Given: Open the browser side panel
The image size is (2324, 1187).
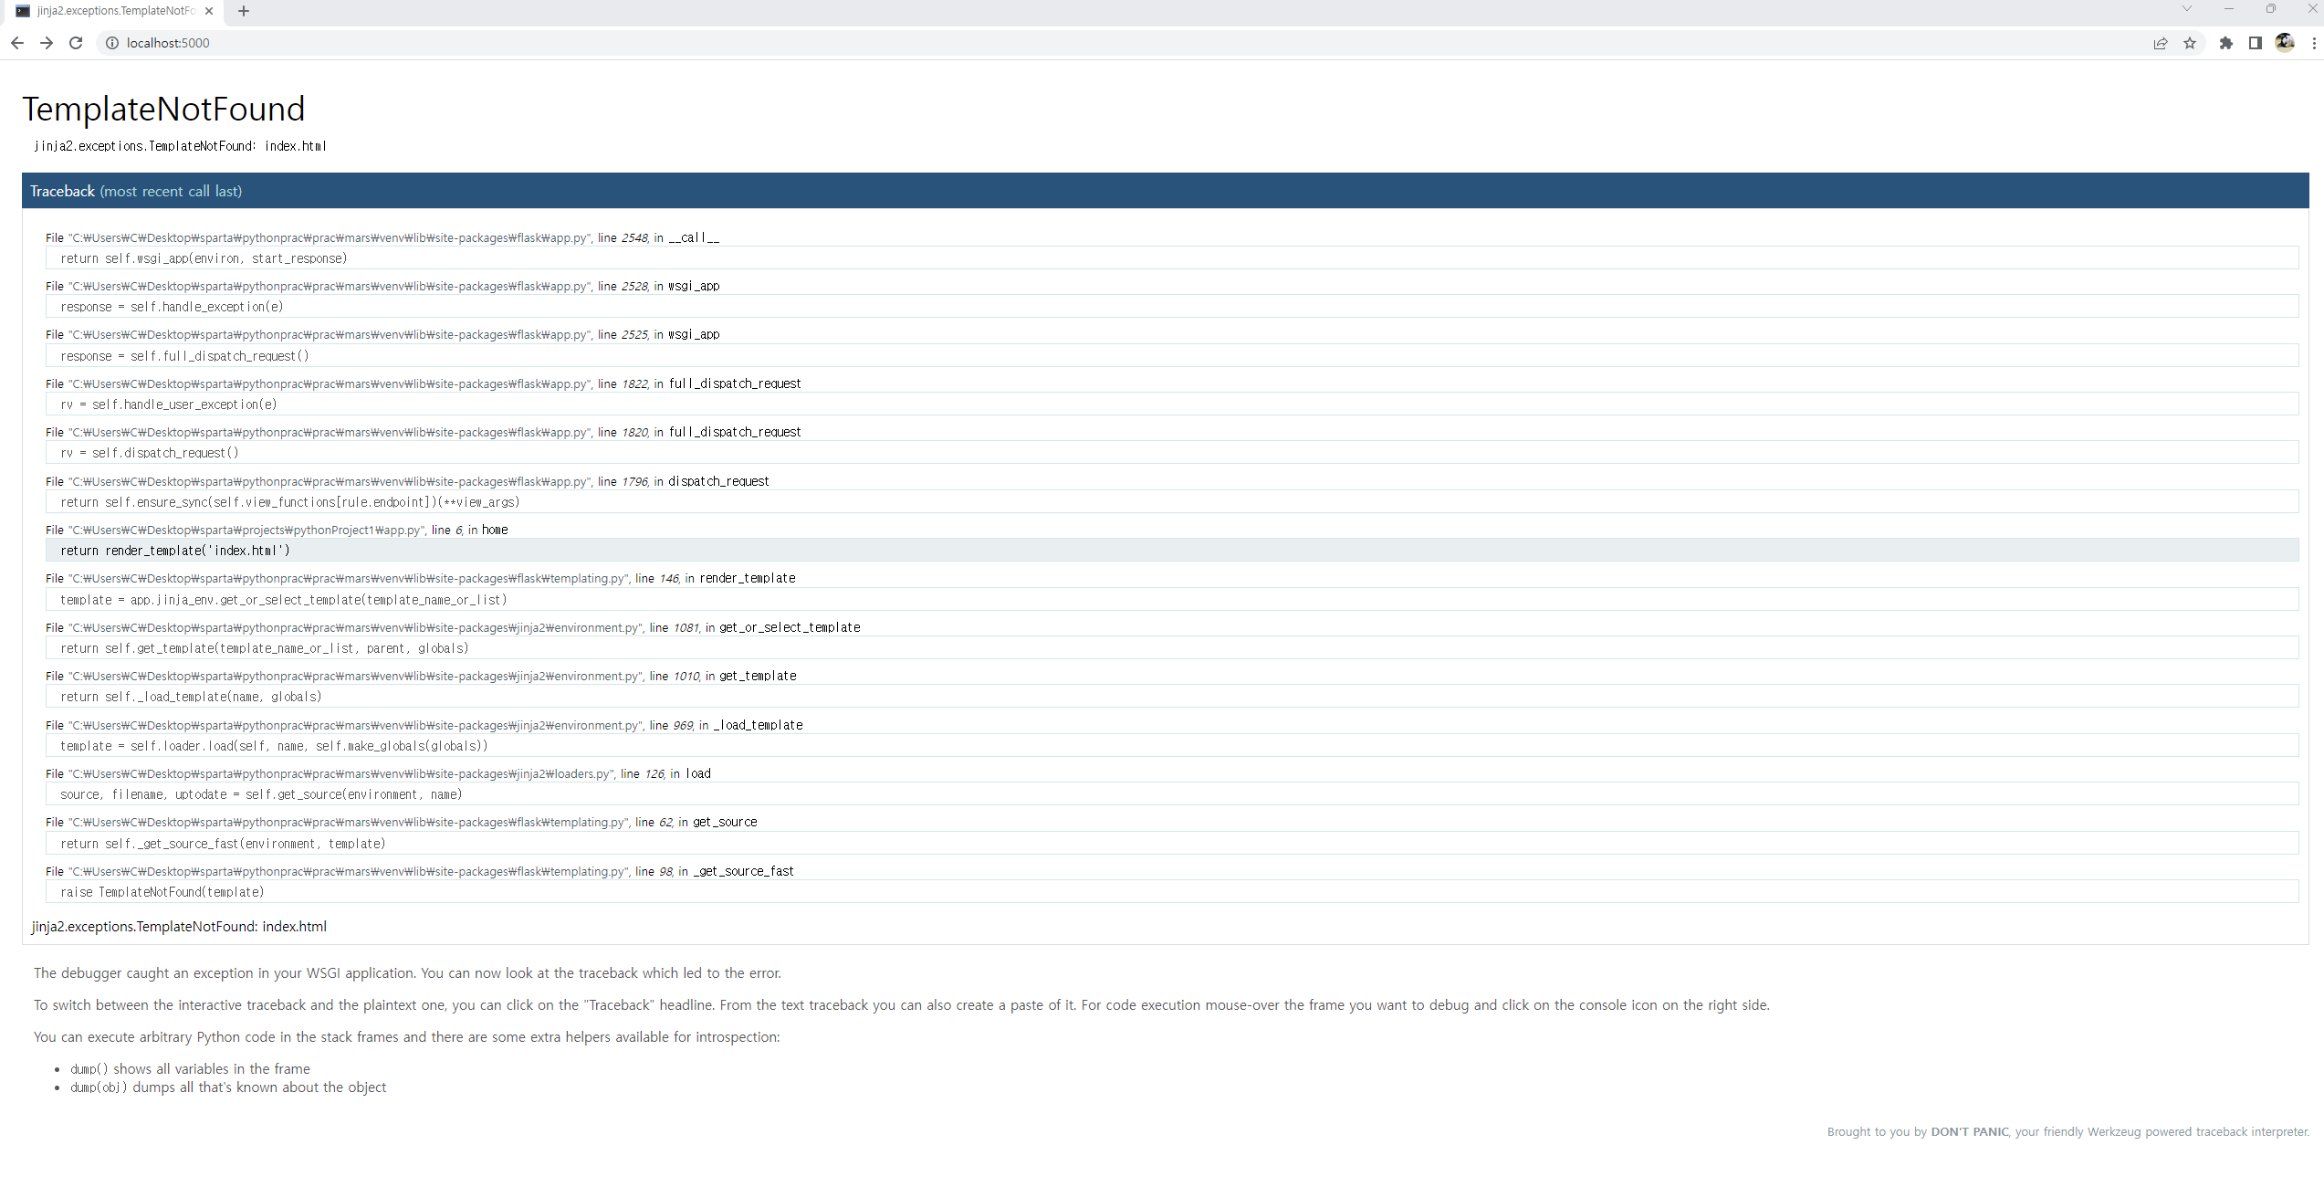Looking at the screenshot, I should [2256, 43].
